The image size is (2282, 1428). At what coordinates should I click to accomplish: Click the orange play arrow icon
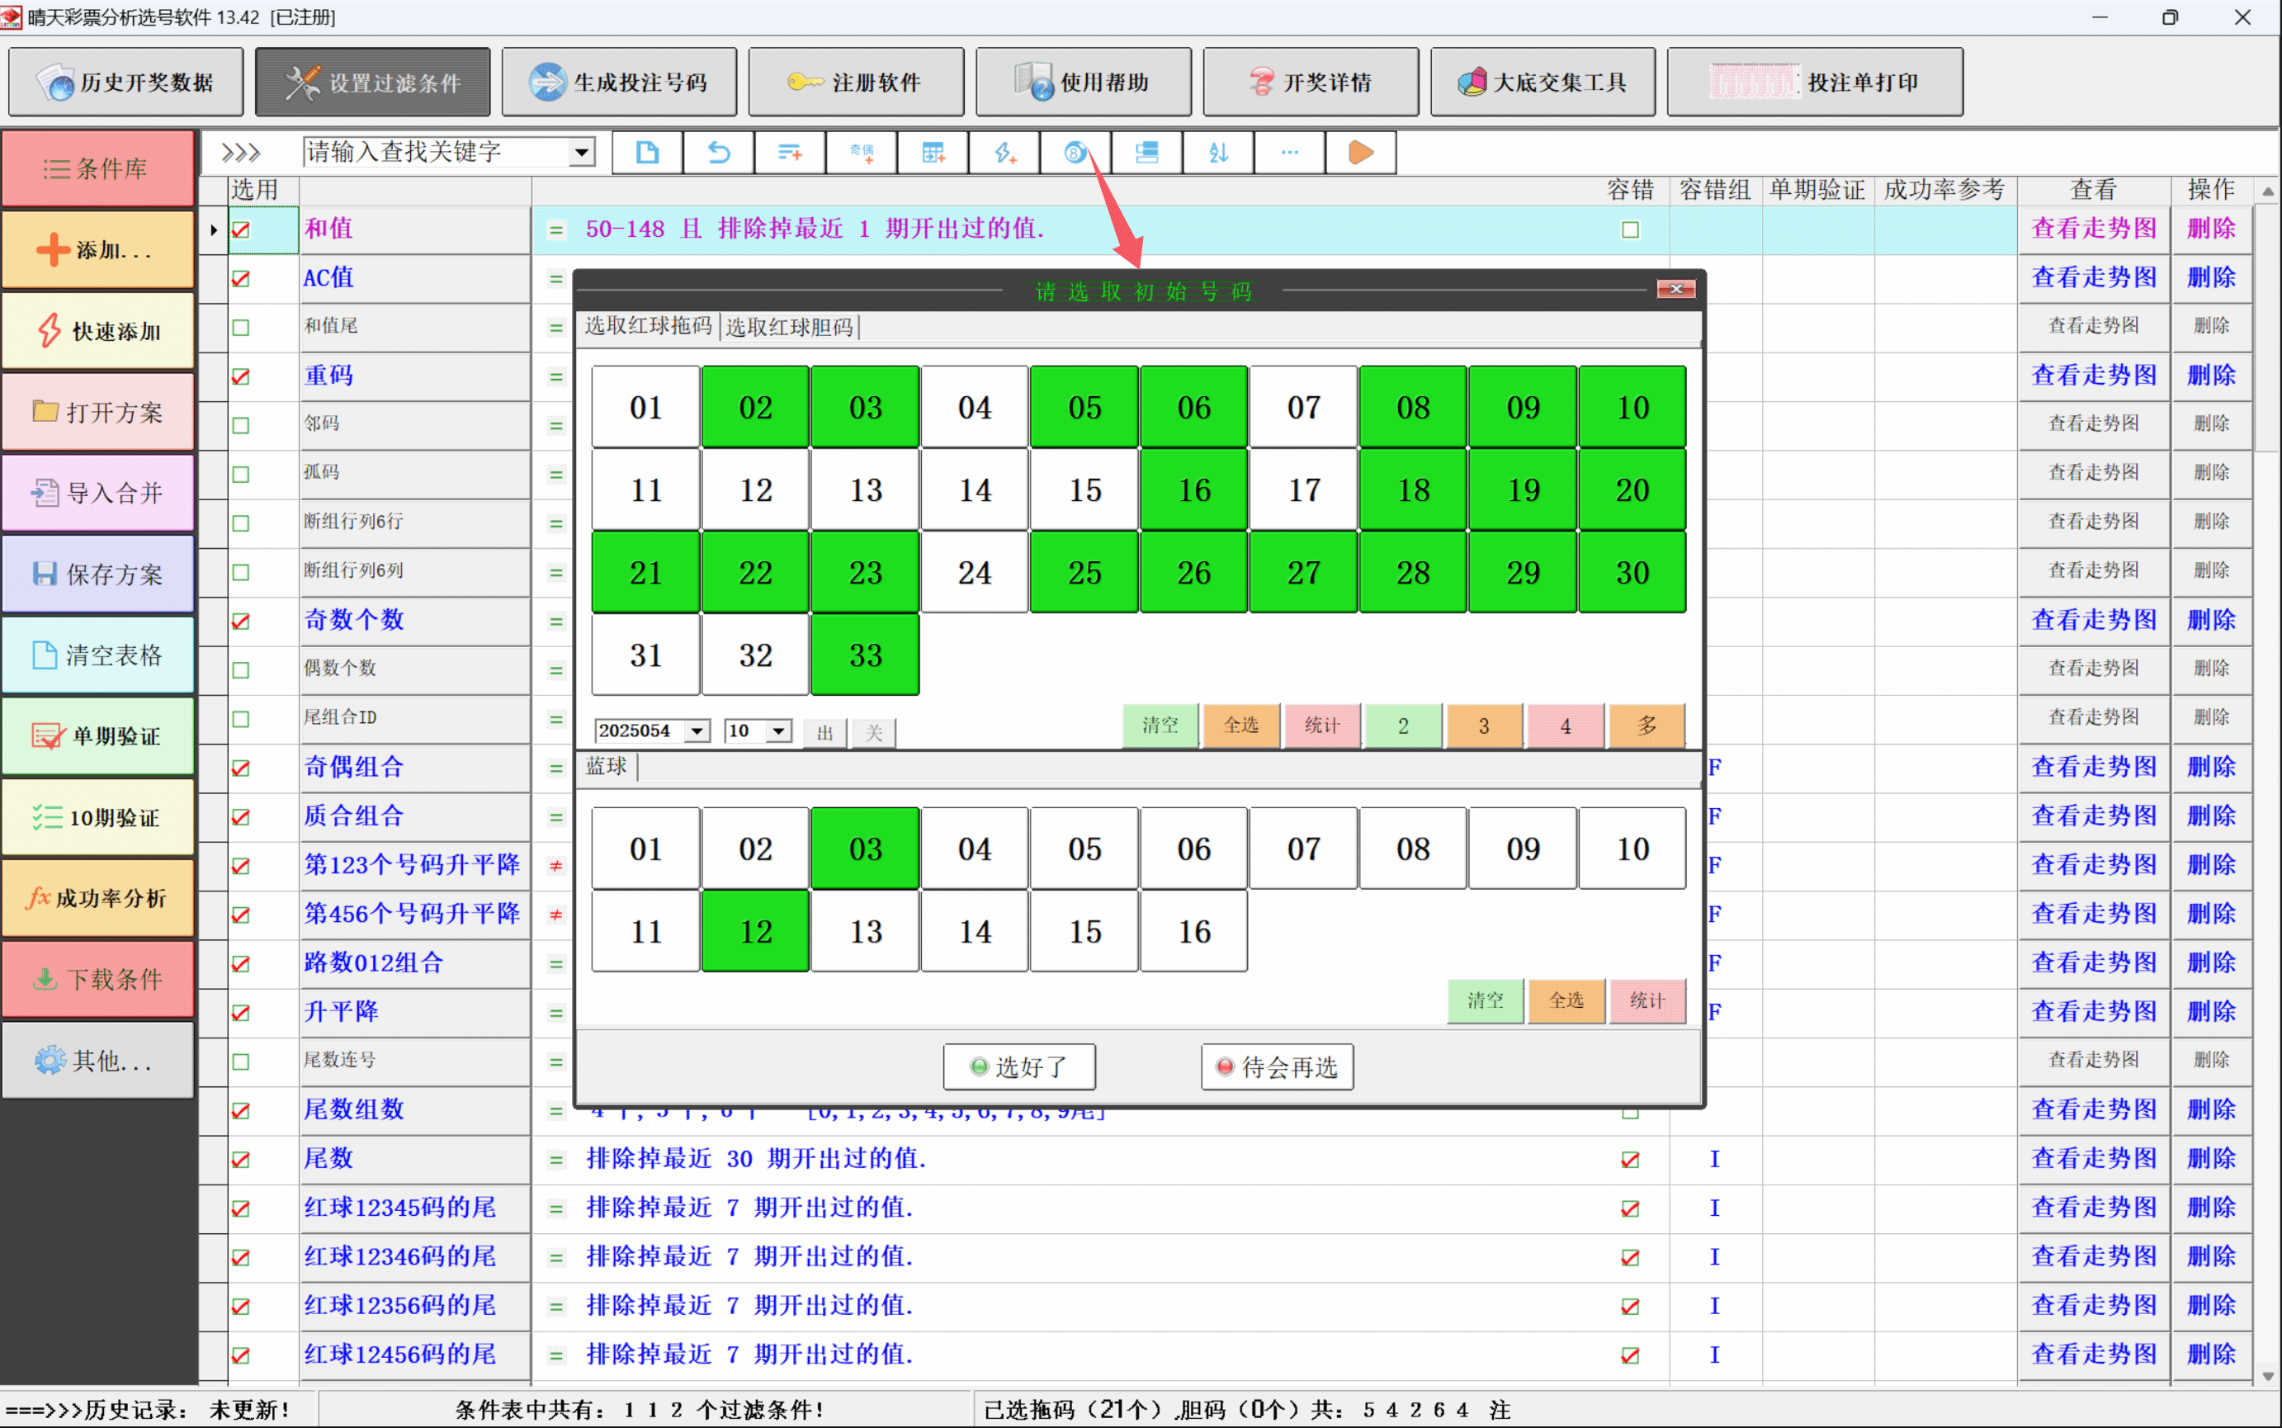click(1360, 152)
